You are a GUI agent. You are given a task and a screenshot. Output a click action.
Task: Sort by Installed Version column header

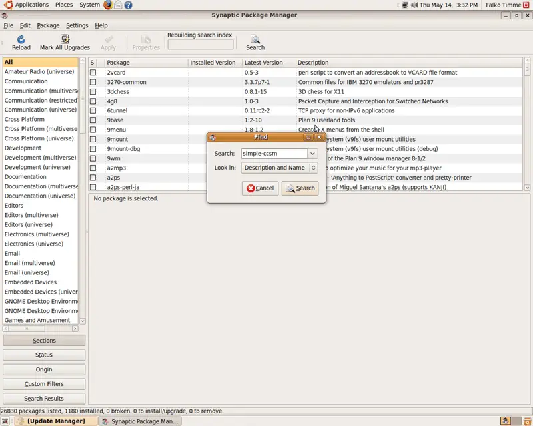pyautogui.click(x=215, y=63)
